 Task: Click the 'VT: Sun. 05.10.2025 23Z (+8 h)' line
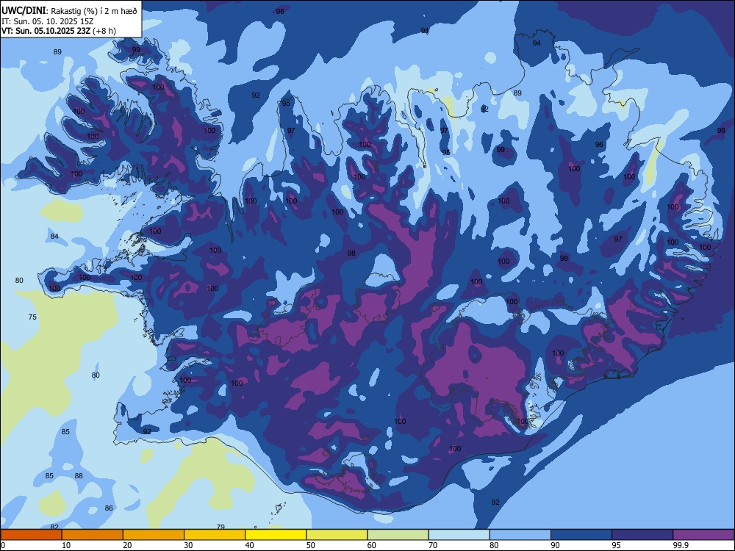[59, 31]
